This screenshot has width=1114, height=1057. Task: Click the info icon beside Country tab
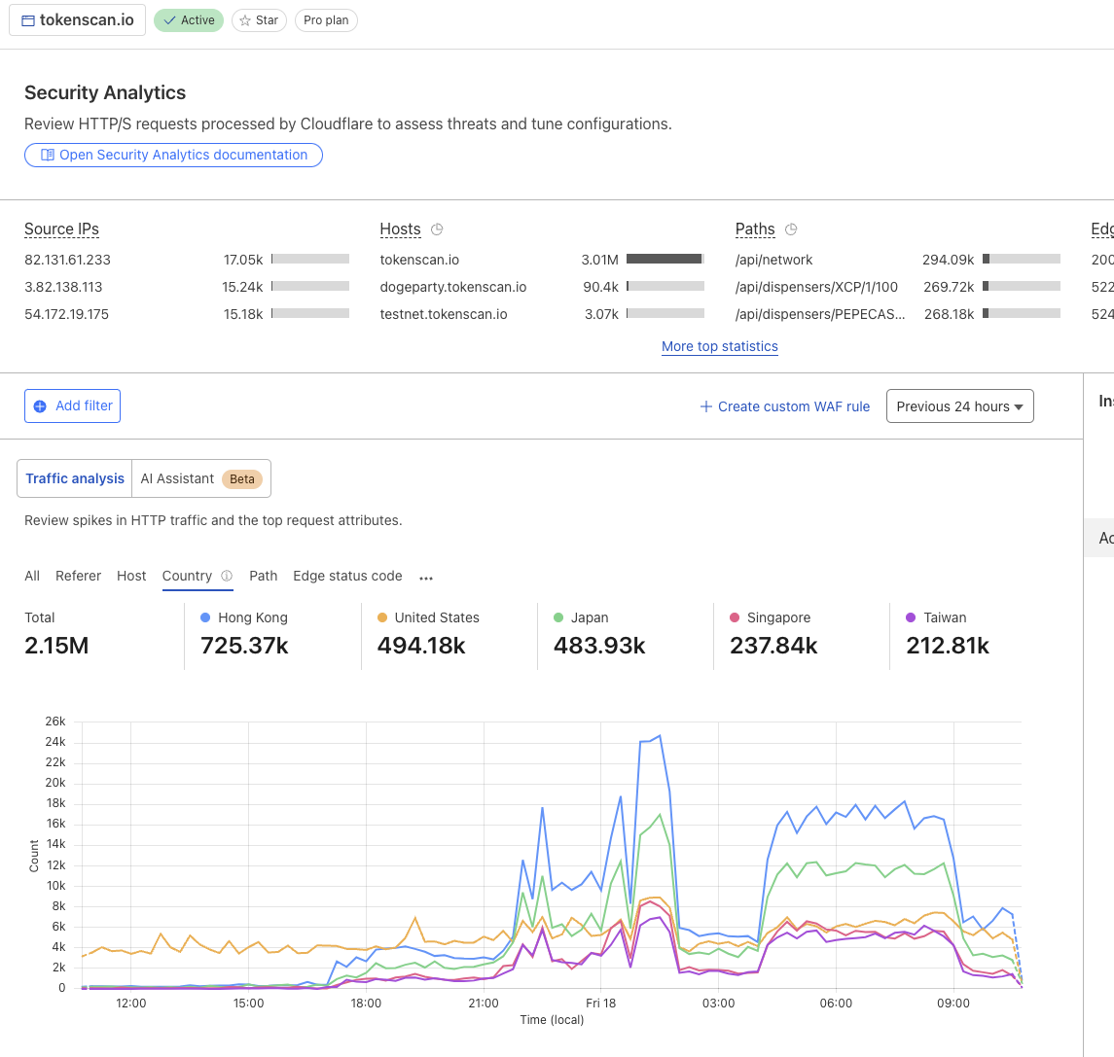point(227,576)
